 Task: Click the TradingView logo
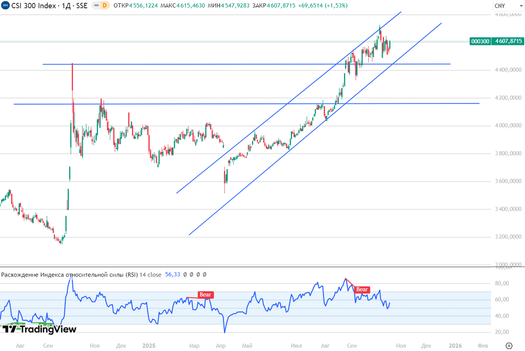click(39, 329)
